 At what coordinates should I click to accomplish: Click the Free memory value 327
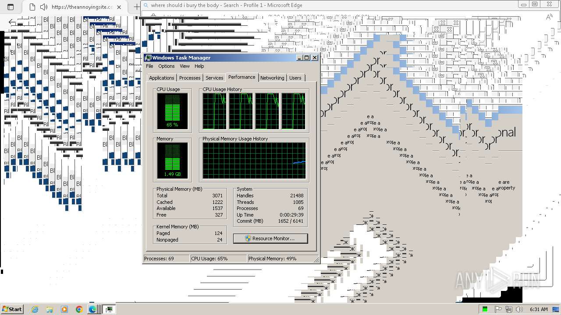[x=219, y=215]
